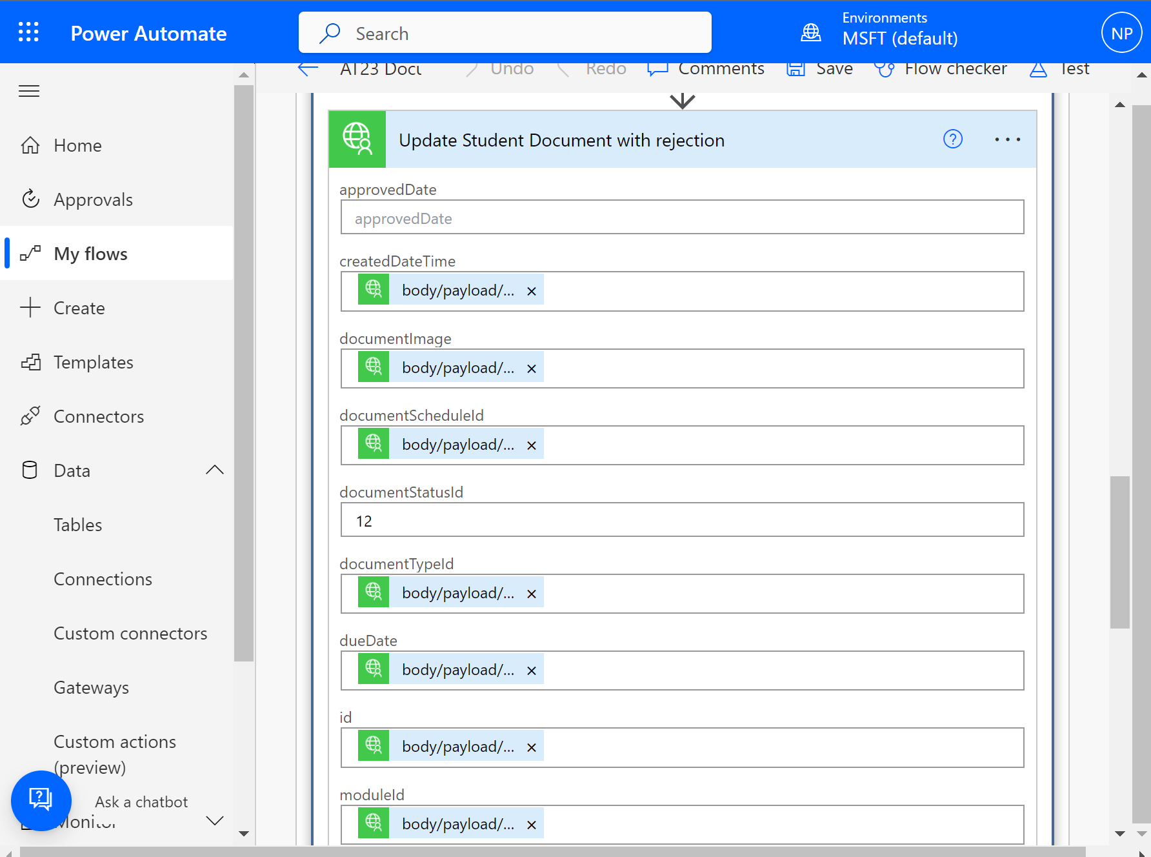Select the createdDateTime body/payload token
Viewport: 1151px width, 857px height.
tap(451, 290)
